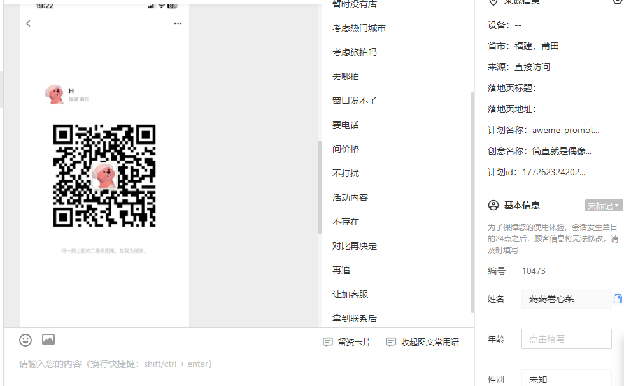Select quick phrase 让加客服
Image resolution: width=624 pixels, height=386 pixels.
(x=350, y=295)
